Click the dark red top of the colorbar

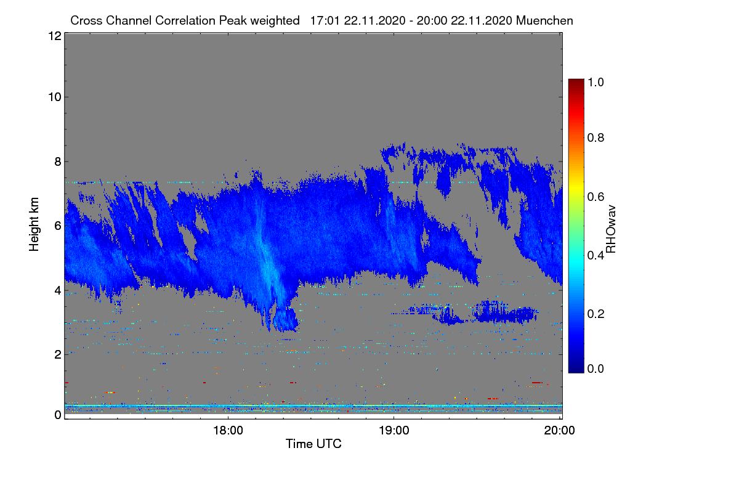[x=576, y=85]
